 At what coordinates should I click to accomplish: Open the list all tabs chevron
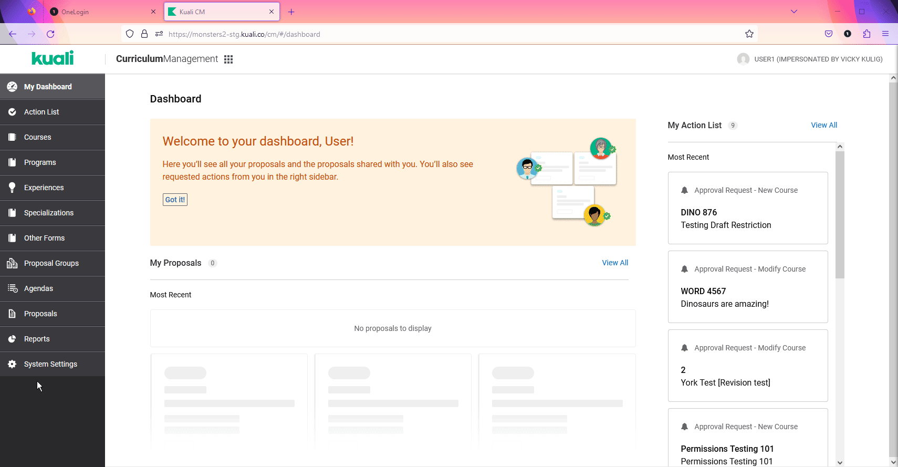[794, 12]
